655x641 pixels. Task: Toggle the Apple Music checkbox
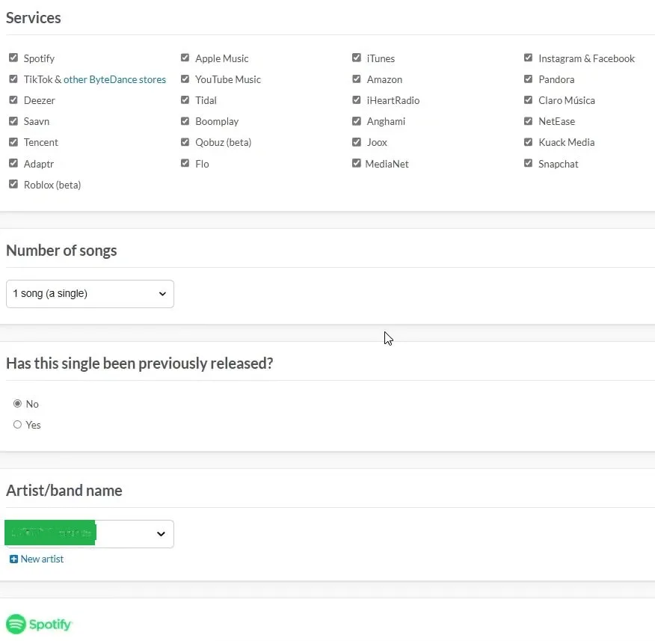[x=185, y=58]
